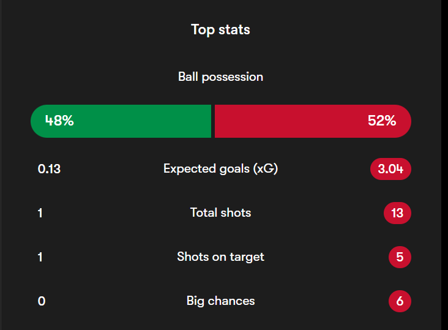The height and width of the screenshot is (330, 448).
Task: Select the Big chances label
Action: pos(220,301)
